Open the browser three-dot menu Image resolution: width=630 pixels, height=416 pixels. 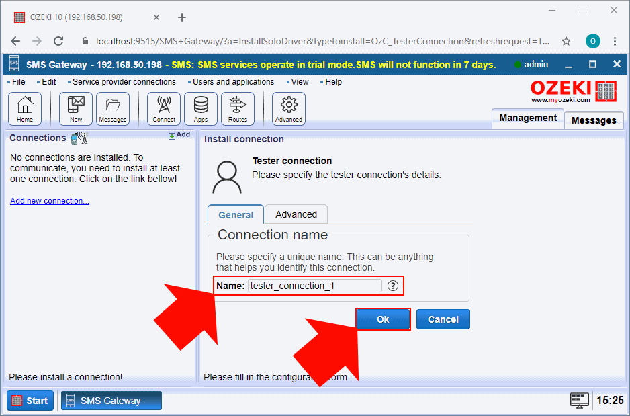point(615,41)
